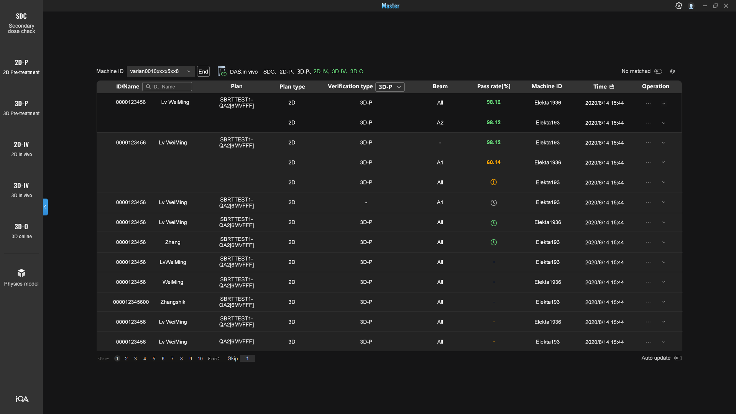Click the refresh sync icon

click(x=672, y=71)
